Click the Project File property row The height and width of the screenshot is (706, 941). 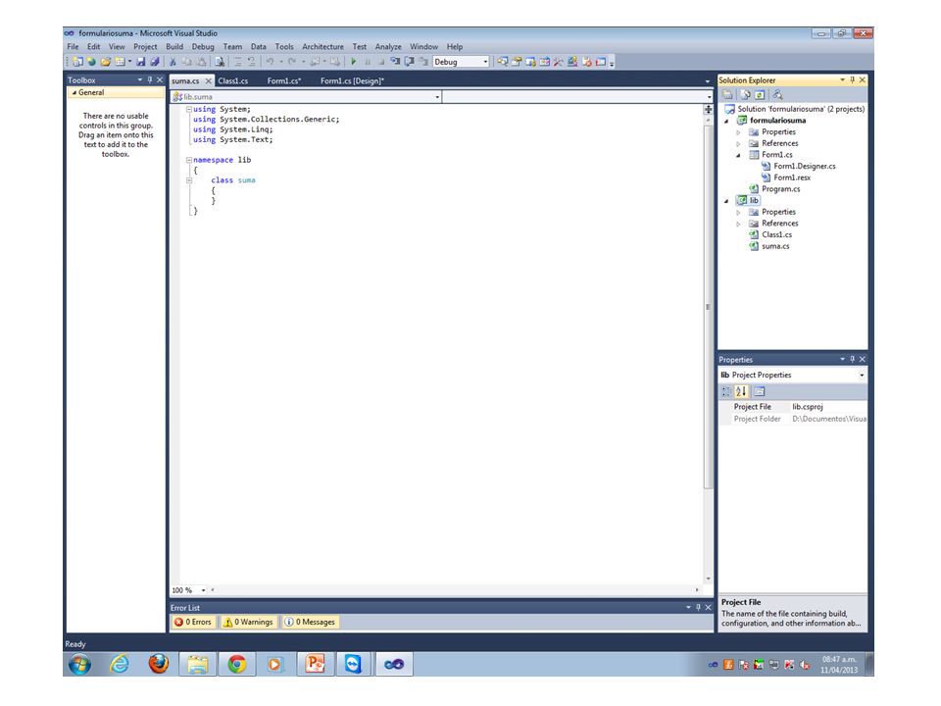click(x=793, y=407)
